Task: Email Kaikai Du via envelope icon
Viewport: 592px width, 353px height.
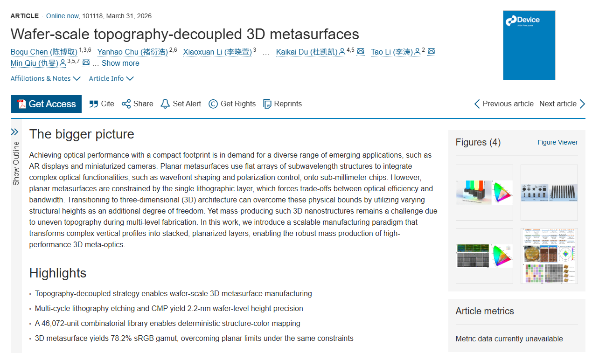Action: click(x=361, y=51)
